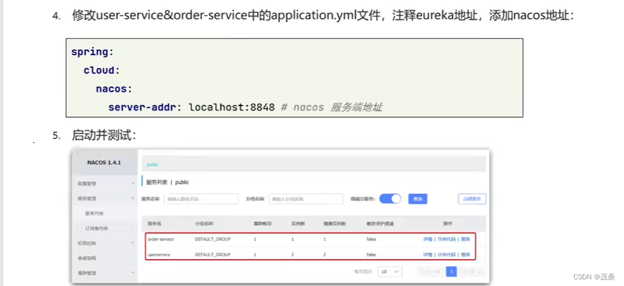
Task: Collapse the 服务管理 sidebar menu
Action: (x=106, y=199)
